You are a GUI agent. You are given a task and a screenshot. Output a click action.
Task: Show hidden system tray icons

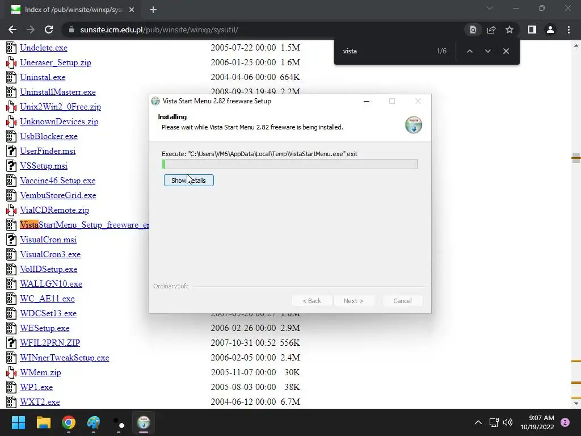tap(478, 422)
